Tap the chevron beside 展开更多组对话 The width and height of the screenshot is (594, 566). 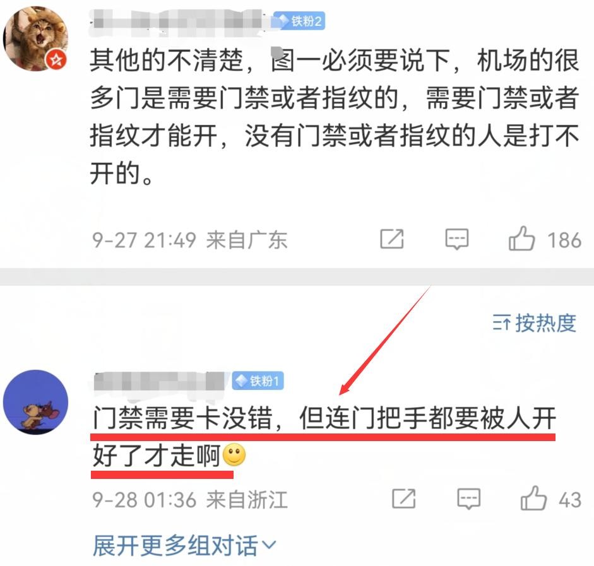(x=270, y=545)
